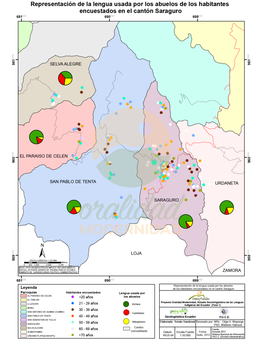The width and height of the screenshot is (264, 342).
Task: Click the Geolingüística logo
Action: (179, 311)
